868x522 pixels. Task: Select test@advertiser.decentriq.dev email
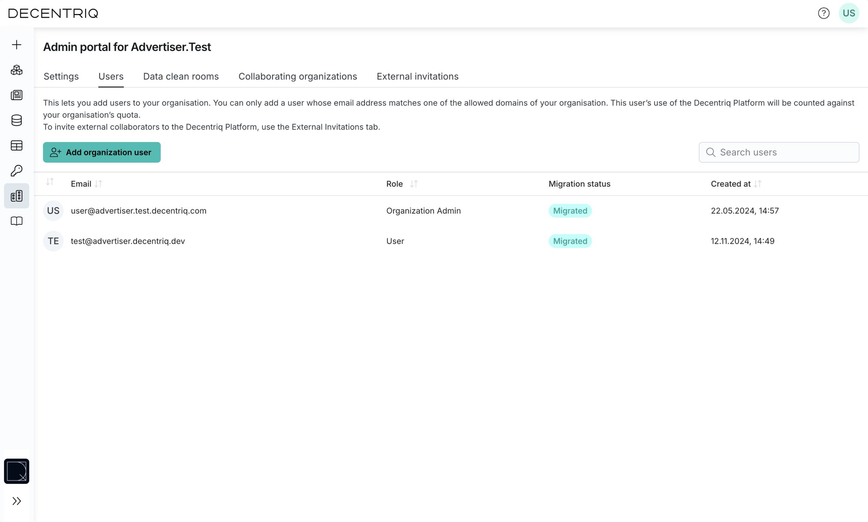coord(128,241)
